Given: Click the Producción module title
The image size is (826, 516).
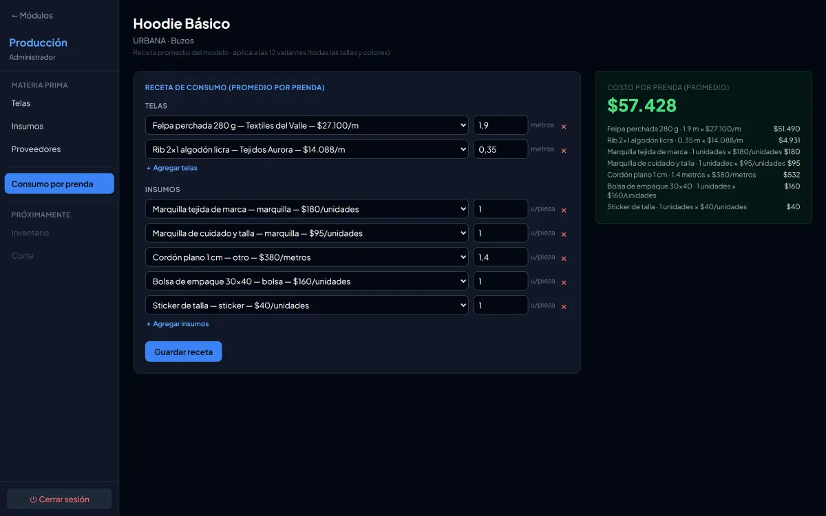Looking at the screenshot, I should 39,43.
